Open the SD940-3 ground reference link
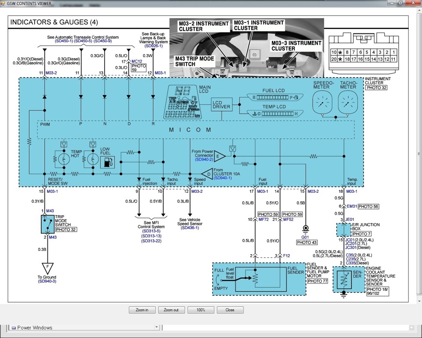This screenshot has height=338, width=422. [47, 281]
